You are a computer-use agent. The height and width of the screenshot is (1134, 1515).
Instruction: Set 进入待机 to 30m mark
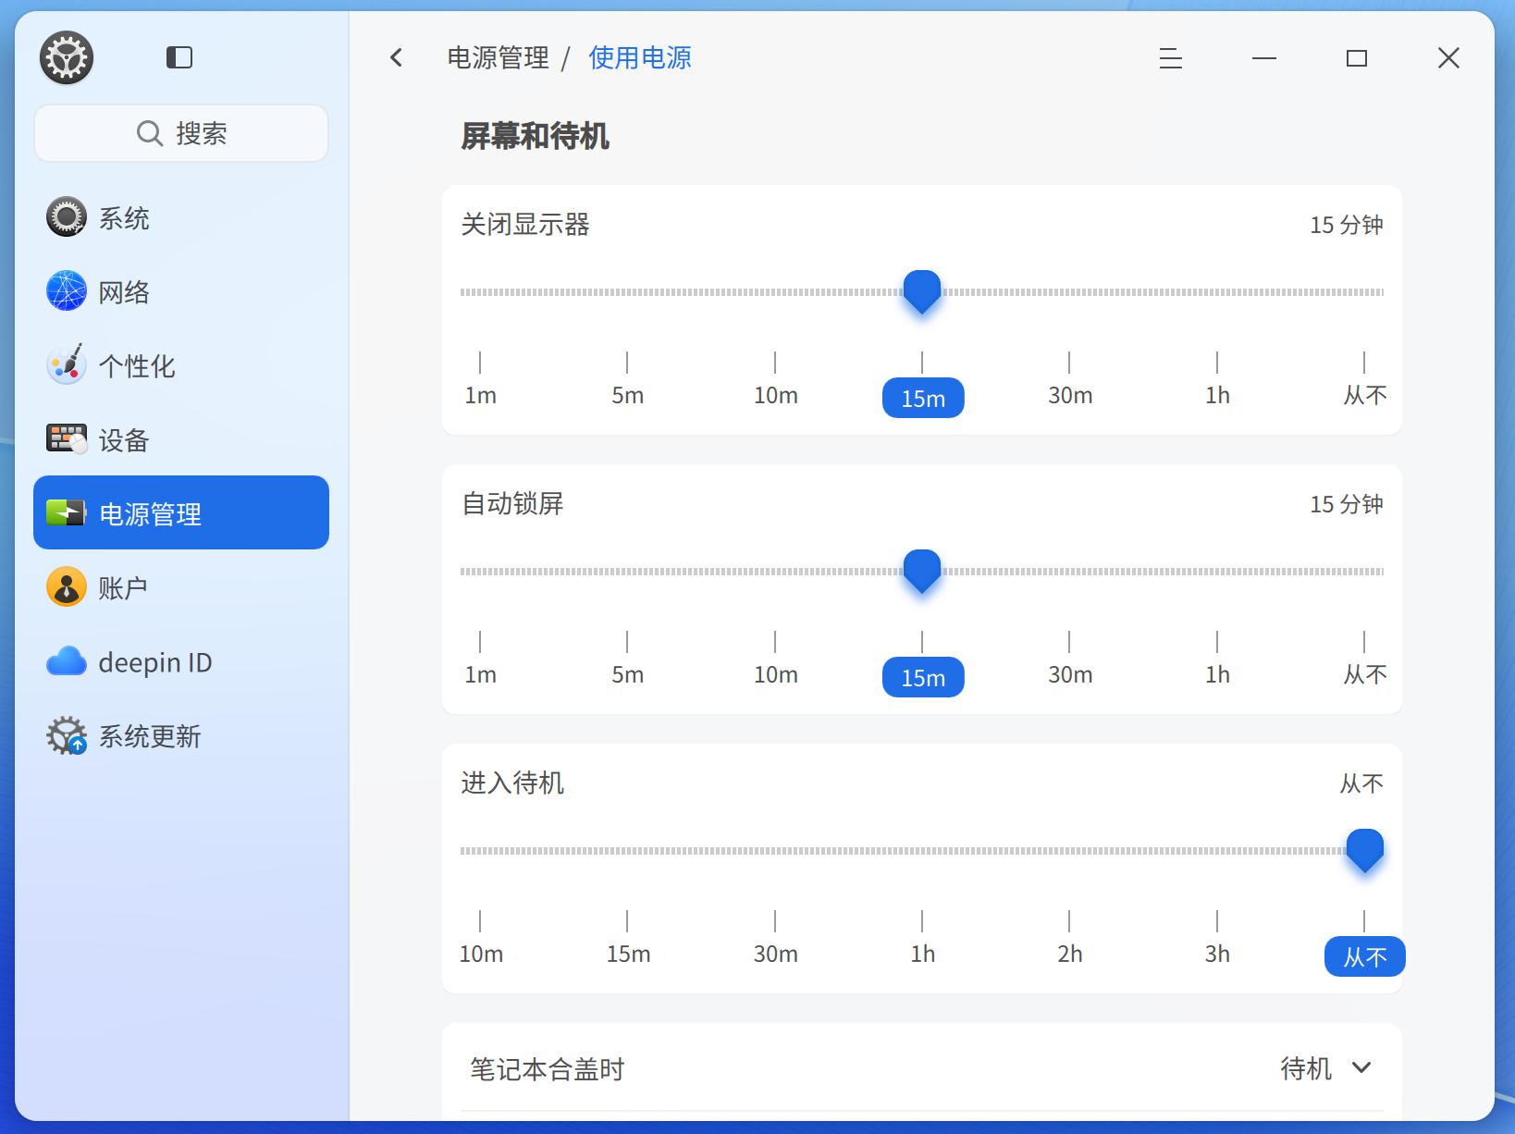tap(775, 955)
